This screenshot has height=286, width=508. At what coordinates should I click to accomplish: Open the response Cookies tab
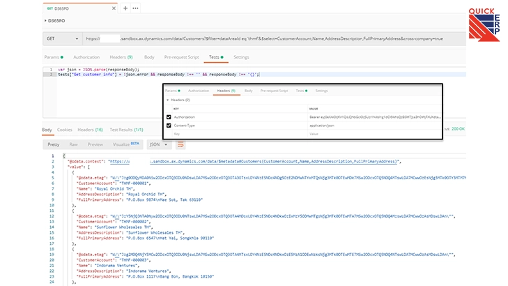pyautogui.click(x=65, y=130)
